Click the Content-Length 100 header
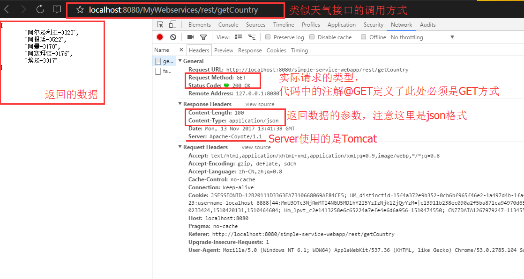This screenshot has width=524, height=279. [216, 113]
